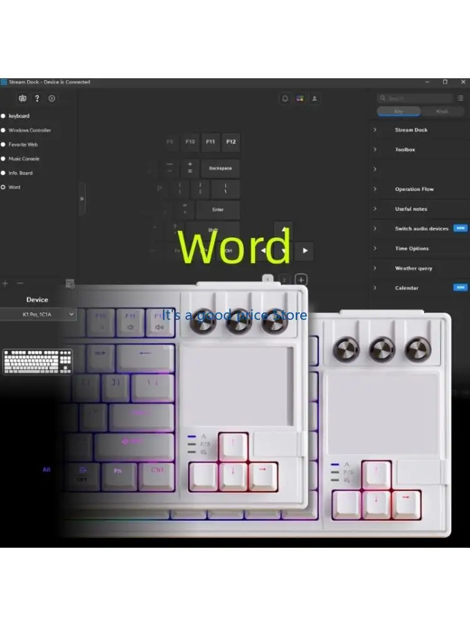Click title text 'Stream Dock - Device is Connected'
This screenshot has width=470, height=626.
pyautogui.click(x=49, y=82)
